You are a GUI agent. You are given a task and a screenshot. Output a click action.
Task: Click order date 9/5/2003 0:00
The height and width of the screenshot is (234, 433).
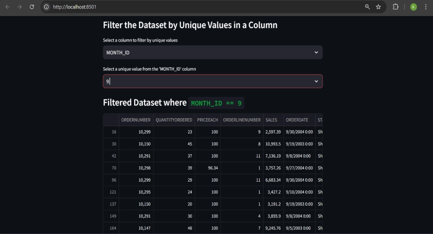point(299,228)
